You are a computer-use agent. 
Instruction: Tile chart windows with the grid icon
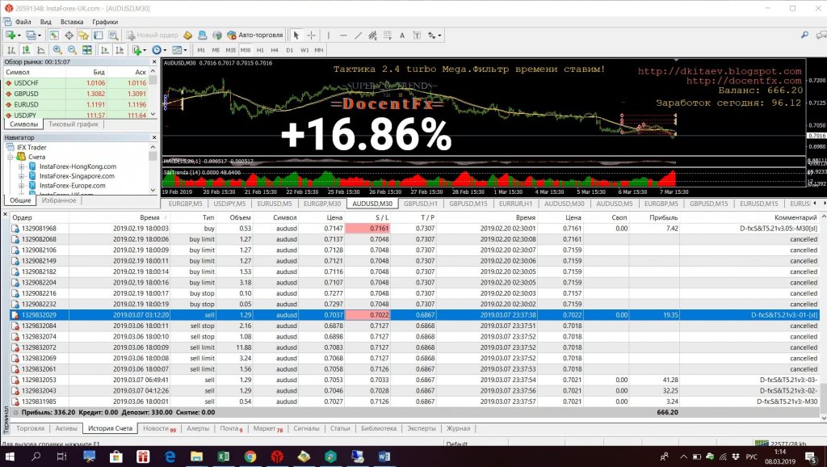point(87,50)
